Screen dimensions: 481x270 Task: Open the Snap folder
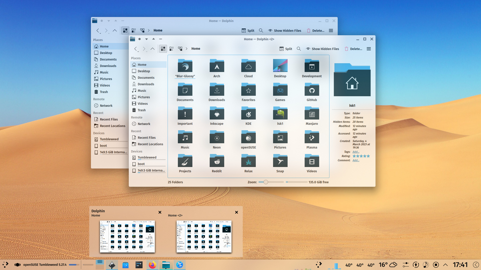tap(280, 163)
